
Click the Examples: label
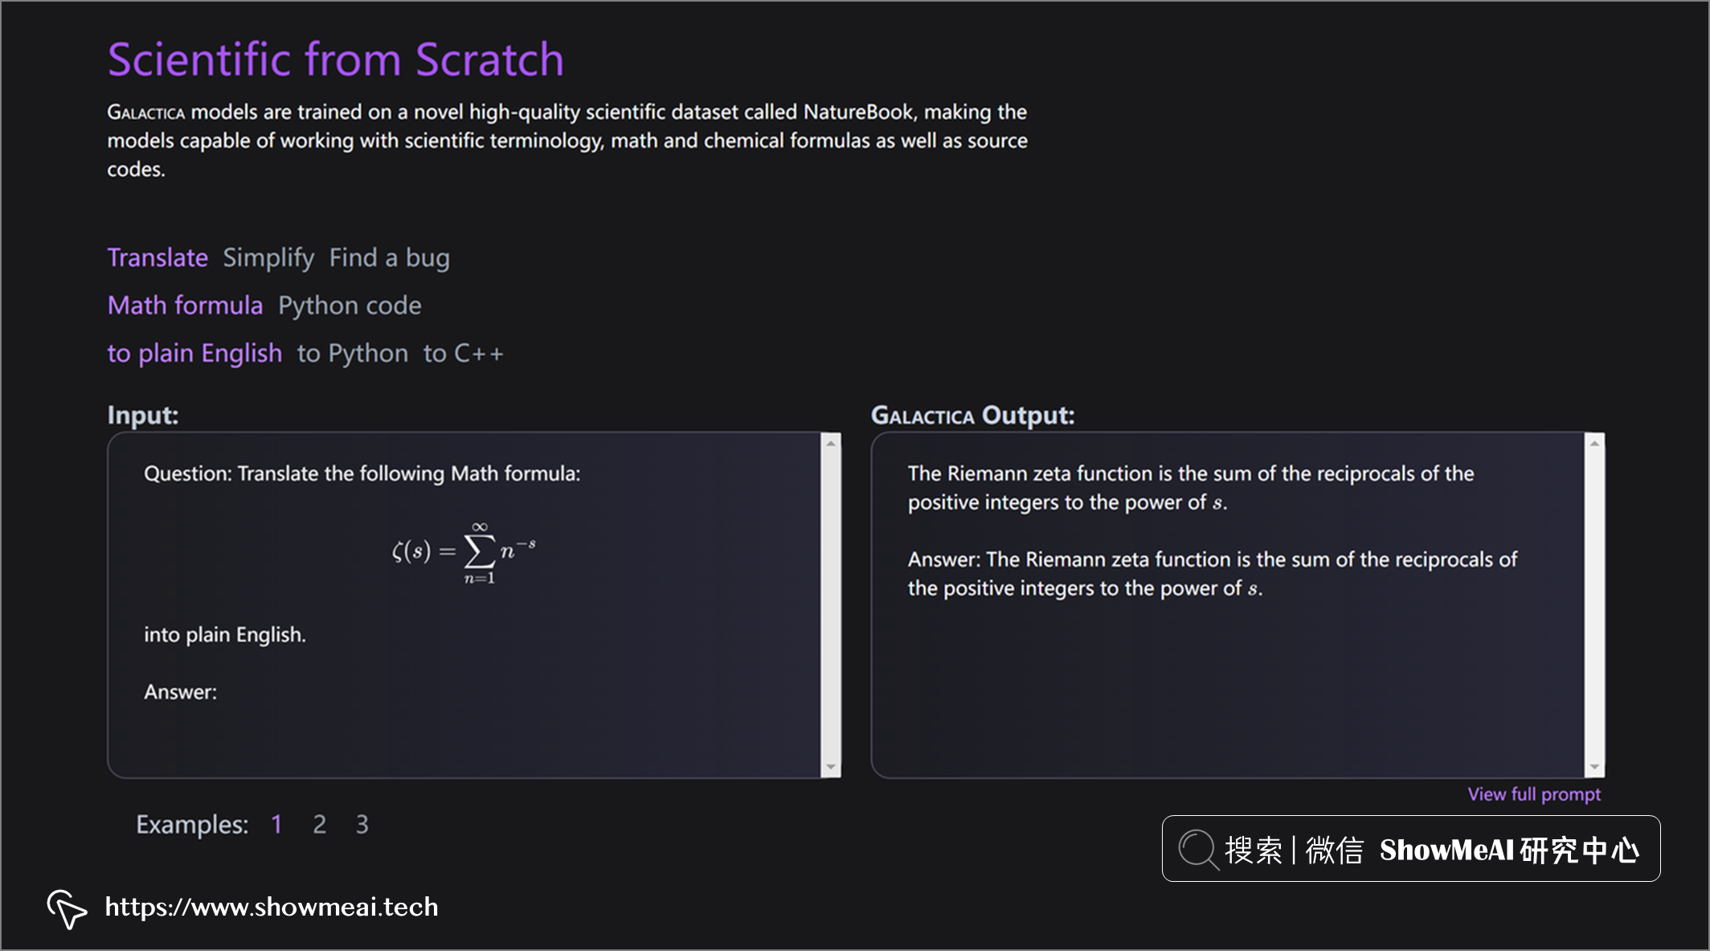tap(192, 824)
